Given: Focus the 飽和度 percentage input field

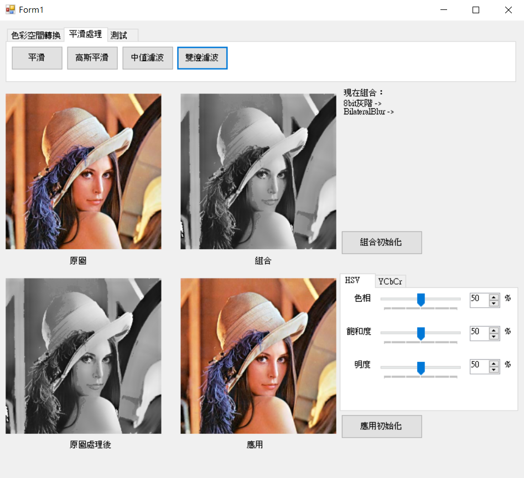Looking at the screenshot, I should [480, 333].
